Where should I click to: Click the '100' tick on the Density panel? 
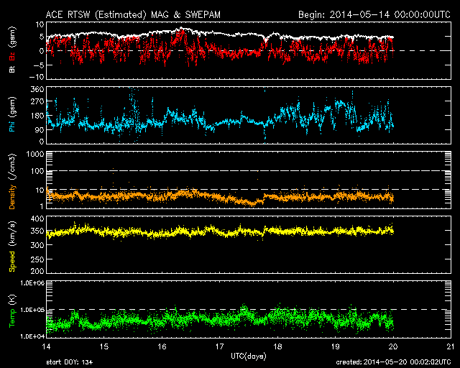(x=37, y=171)
